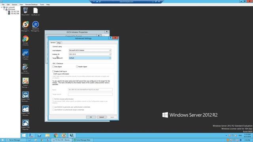
Task: Launch Veeam ONE Business View shortcut
Action: click(x=25, y=97)
